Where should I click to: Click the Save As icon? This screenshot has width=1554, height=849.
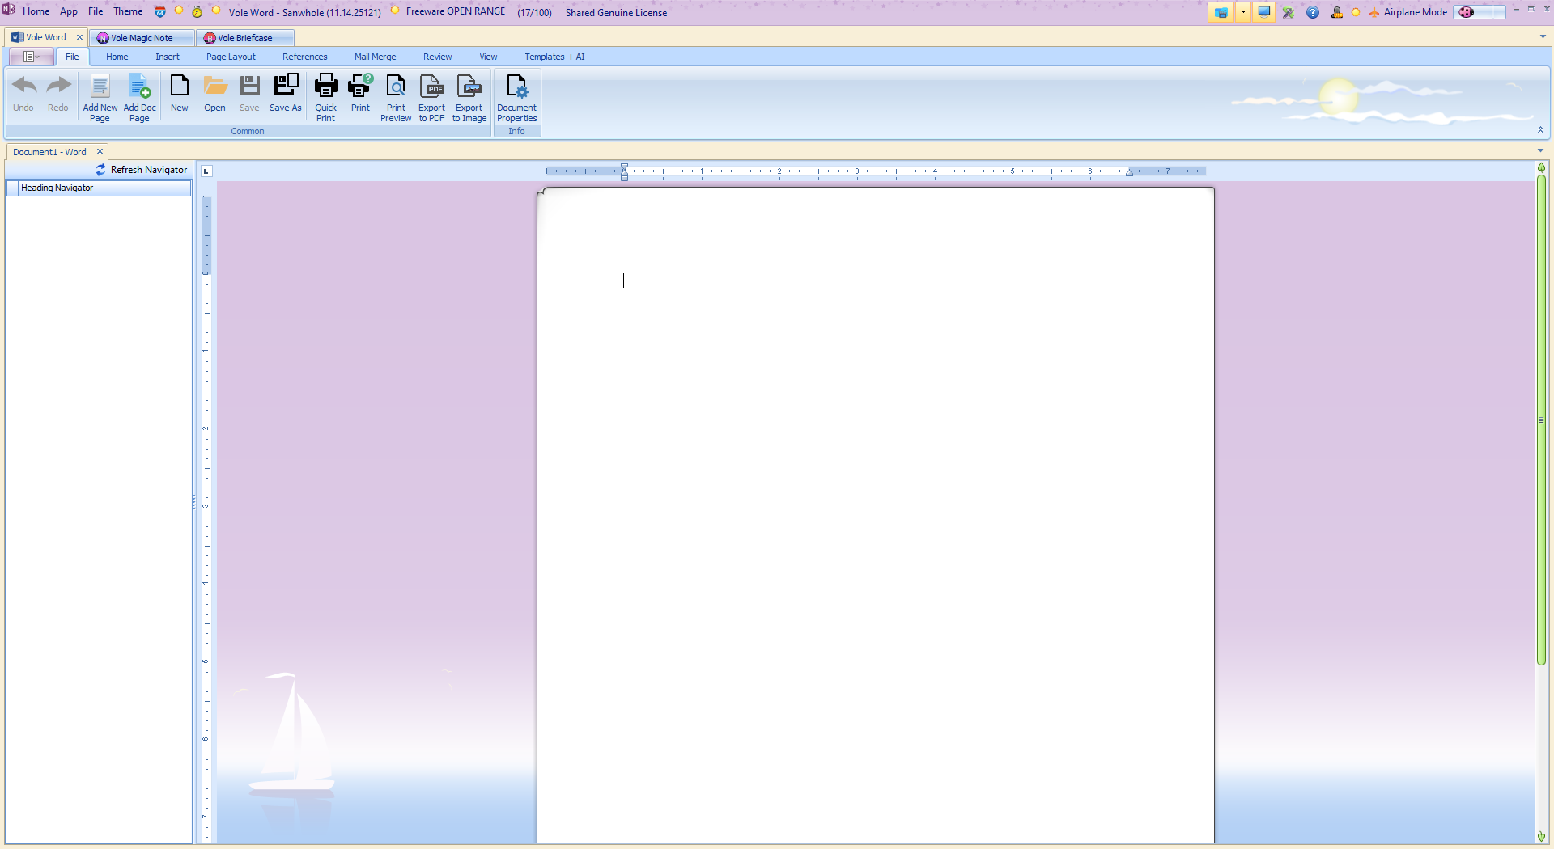(x=286, y=87)
